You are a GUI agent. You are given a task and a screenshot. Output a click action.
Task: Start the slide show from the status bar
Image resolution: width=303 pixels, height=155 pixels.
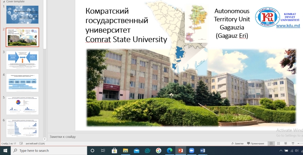pos(293,143)
